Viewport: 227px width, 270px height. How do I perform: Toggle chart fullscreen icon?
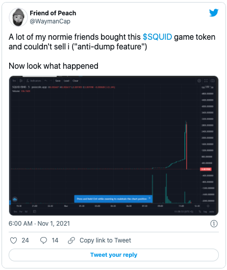pyautogui.click(x=206, y=80)
